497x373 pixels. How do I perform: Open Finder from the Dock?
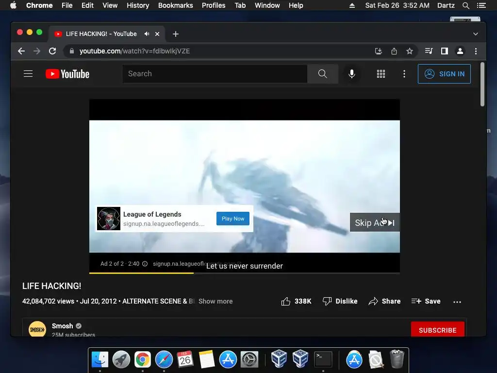pos(100,359)
